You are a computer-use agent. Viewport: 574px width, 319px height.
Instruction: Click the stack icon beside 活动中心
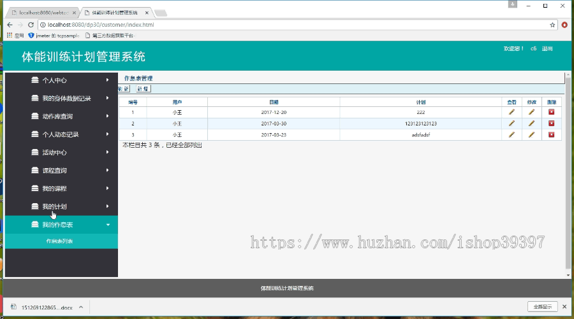coord(35,152)
